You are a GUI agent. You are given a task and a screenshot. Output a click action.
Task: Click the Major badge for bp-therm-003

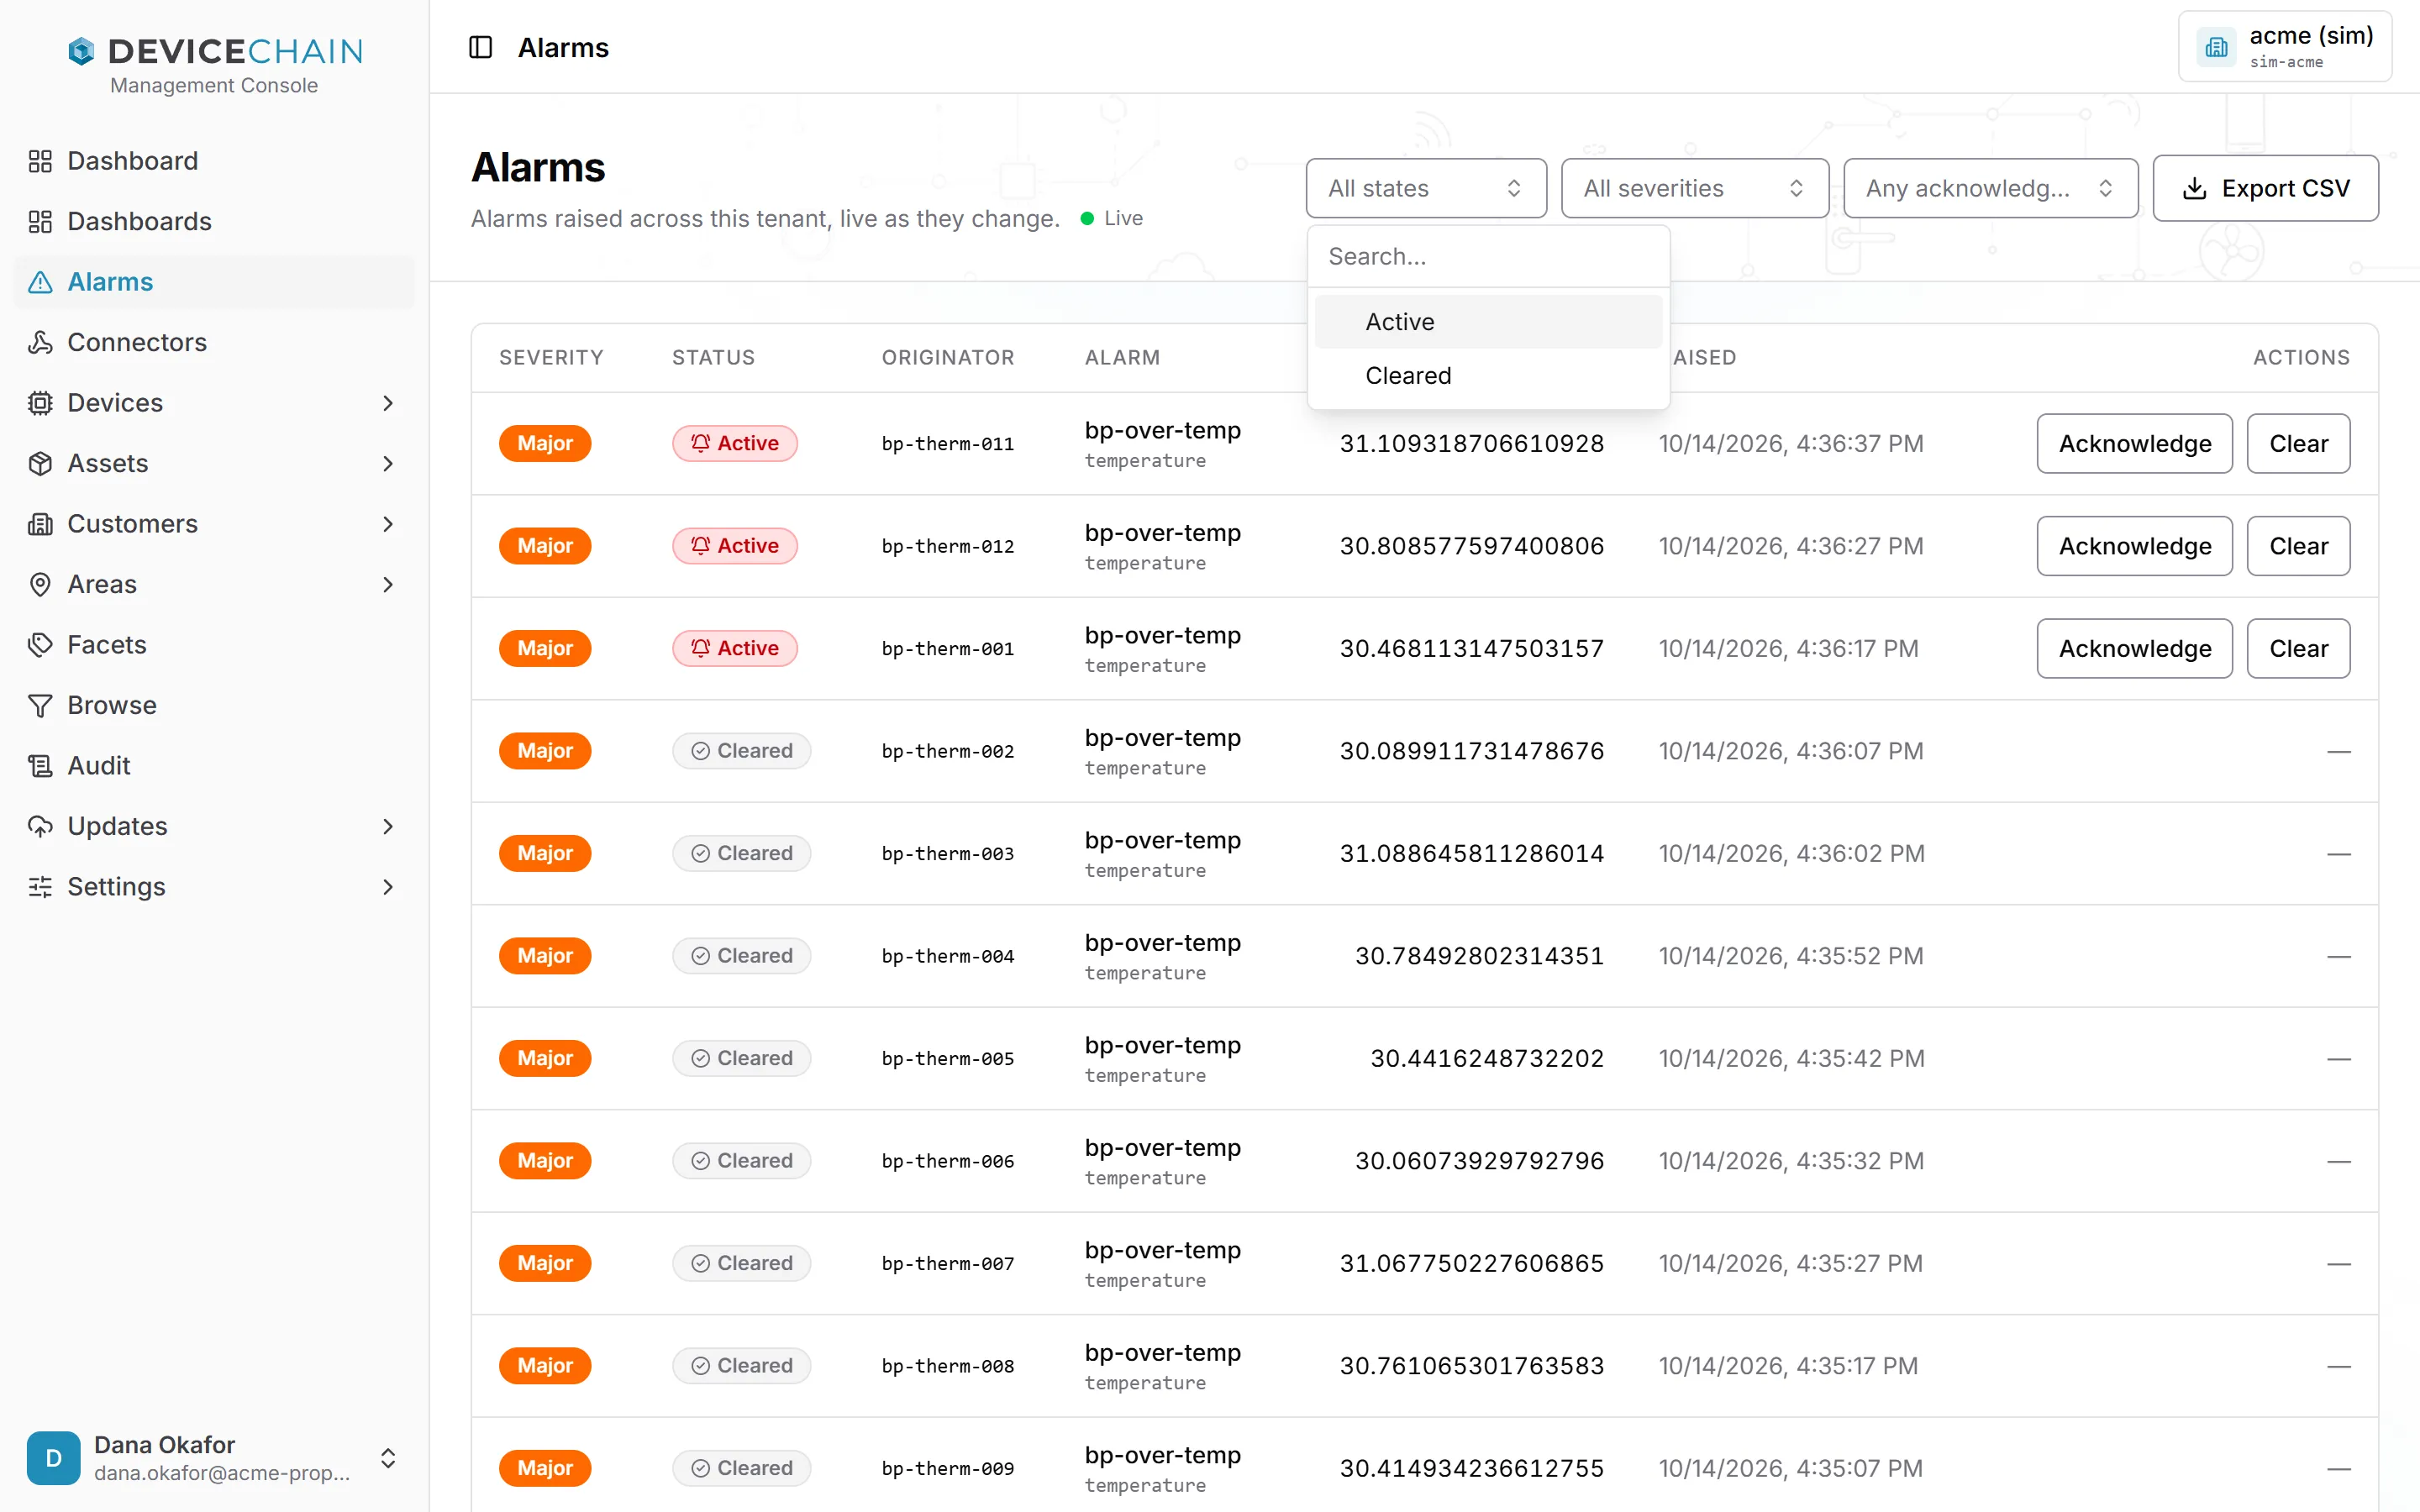545,854
